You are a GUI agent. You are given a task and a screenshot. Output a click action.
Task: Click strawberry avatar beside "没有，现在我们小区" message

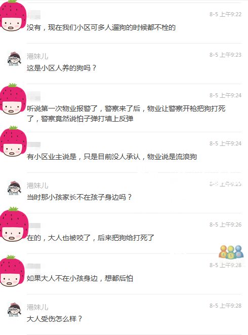[x=13, y=16]
